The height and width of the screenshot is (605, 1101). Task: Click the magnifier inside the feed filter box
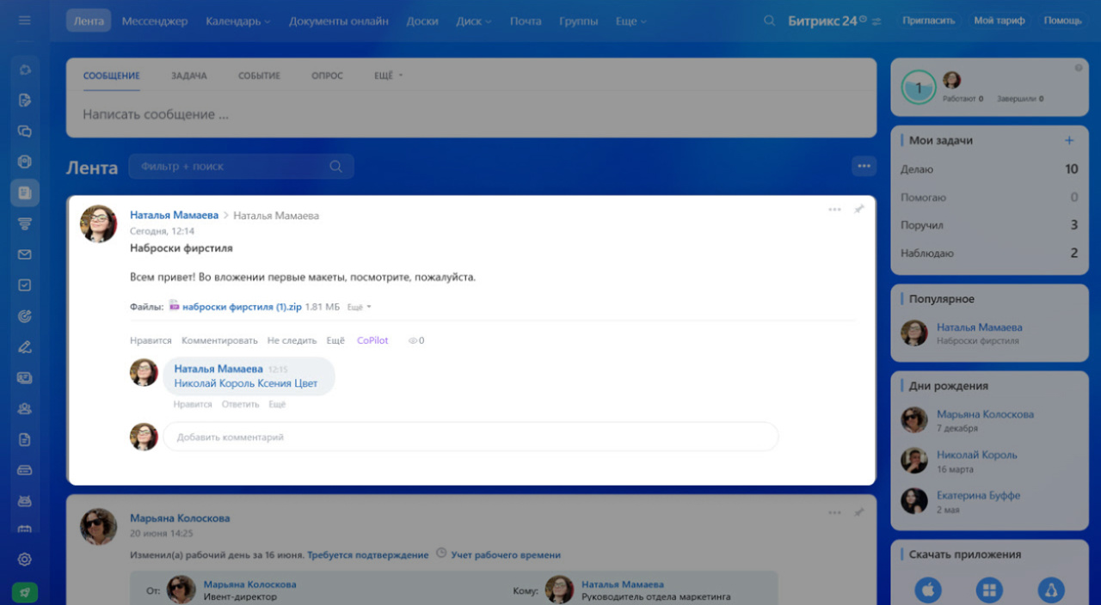tap(336, 167)
